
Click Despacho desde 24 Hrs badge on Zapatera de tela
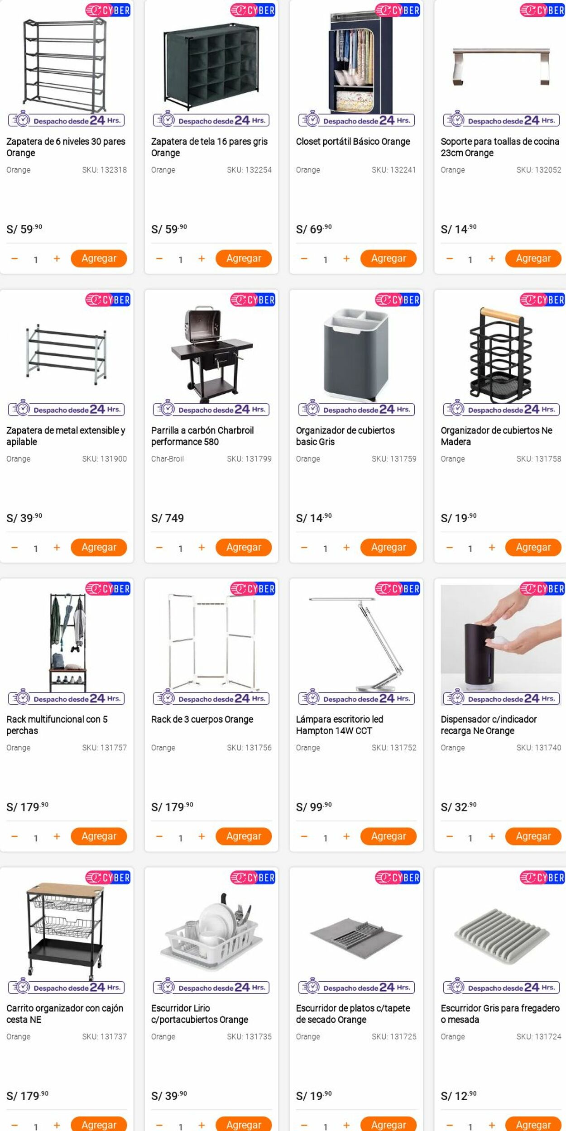211,120
